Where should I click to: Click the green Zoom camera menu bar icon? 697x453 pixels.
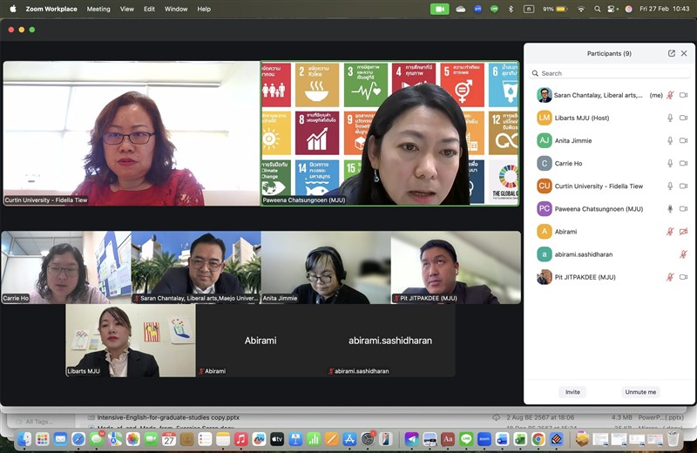coord(439,9)
